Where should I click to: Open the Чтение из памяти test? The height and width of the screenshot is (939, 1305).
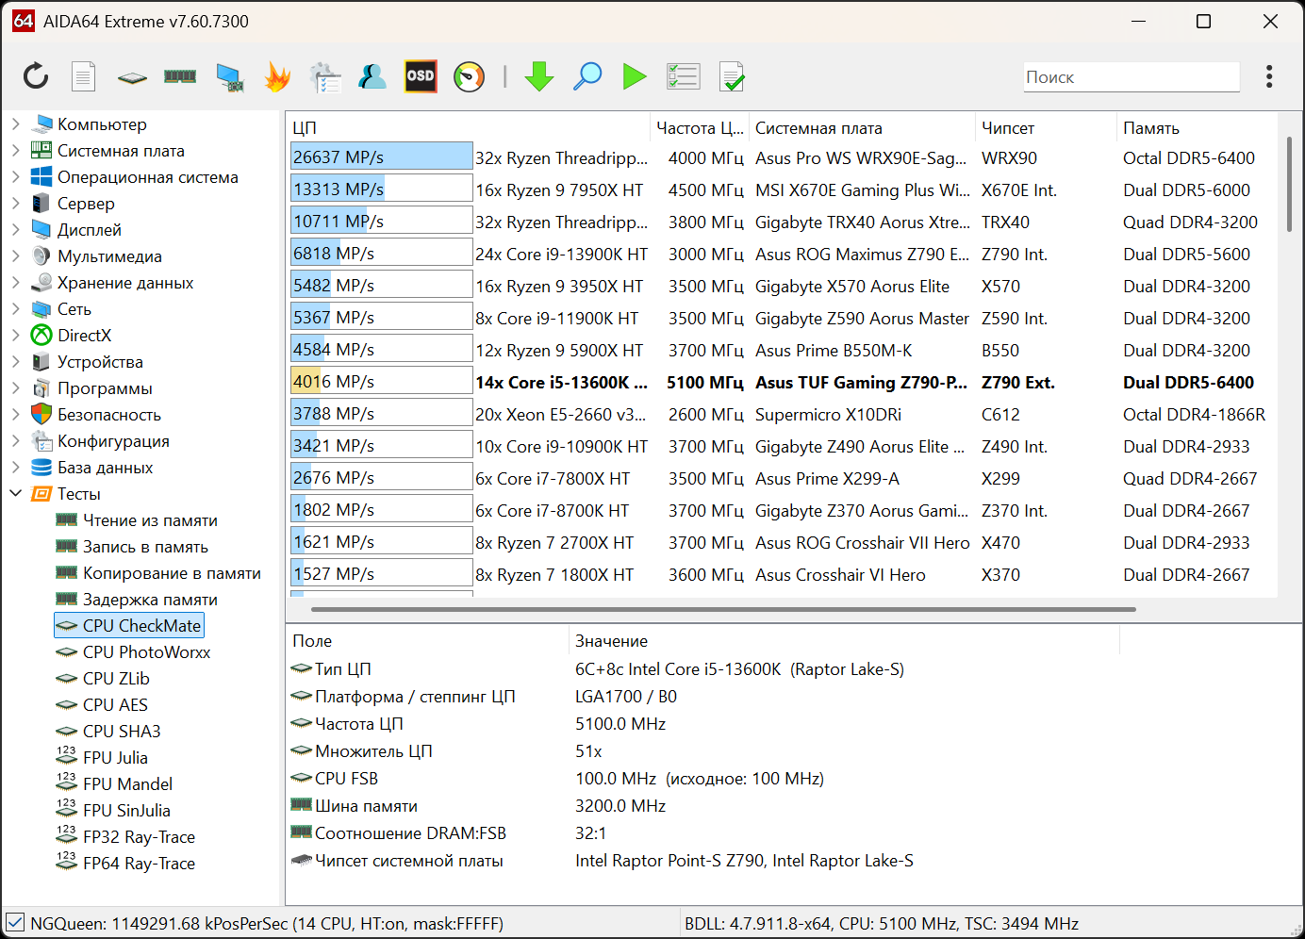[150, 520]
